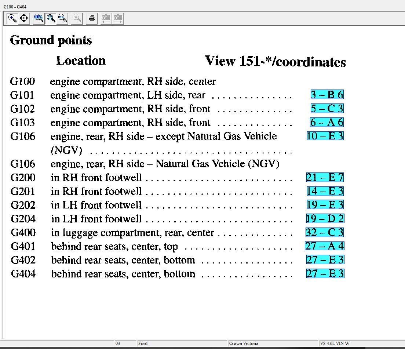
Task: Click the Ford status bar field
Action: (182, 343)
